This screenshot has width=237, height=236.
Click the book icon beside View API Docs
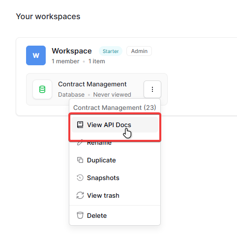tap(80, 125)
